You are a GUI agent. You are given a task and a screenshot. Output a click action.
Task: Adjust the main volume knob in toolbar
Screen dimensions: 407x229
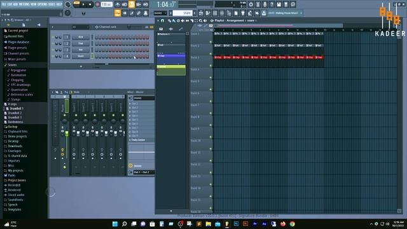tap(68, 4)
